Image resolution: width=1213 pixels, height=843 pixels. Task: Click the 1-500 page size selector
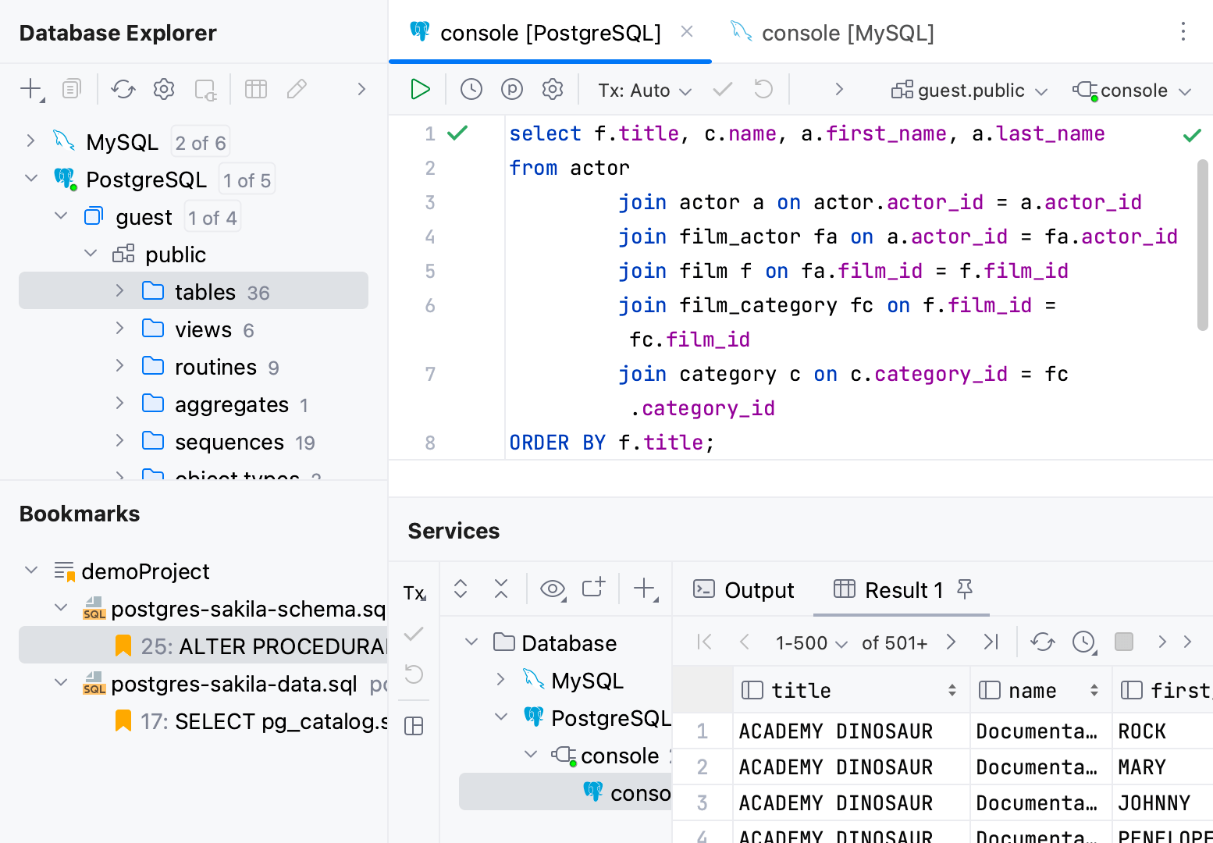[810, 642]
